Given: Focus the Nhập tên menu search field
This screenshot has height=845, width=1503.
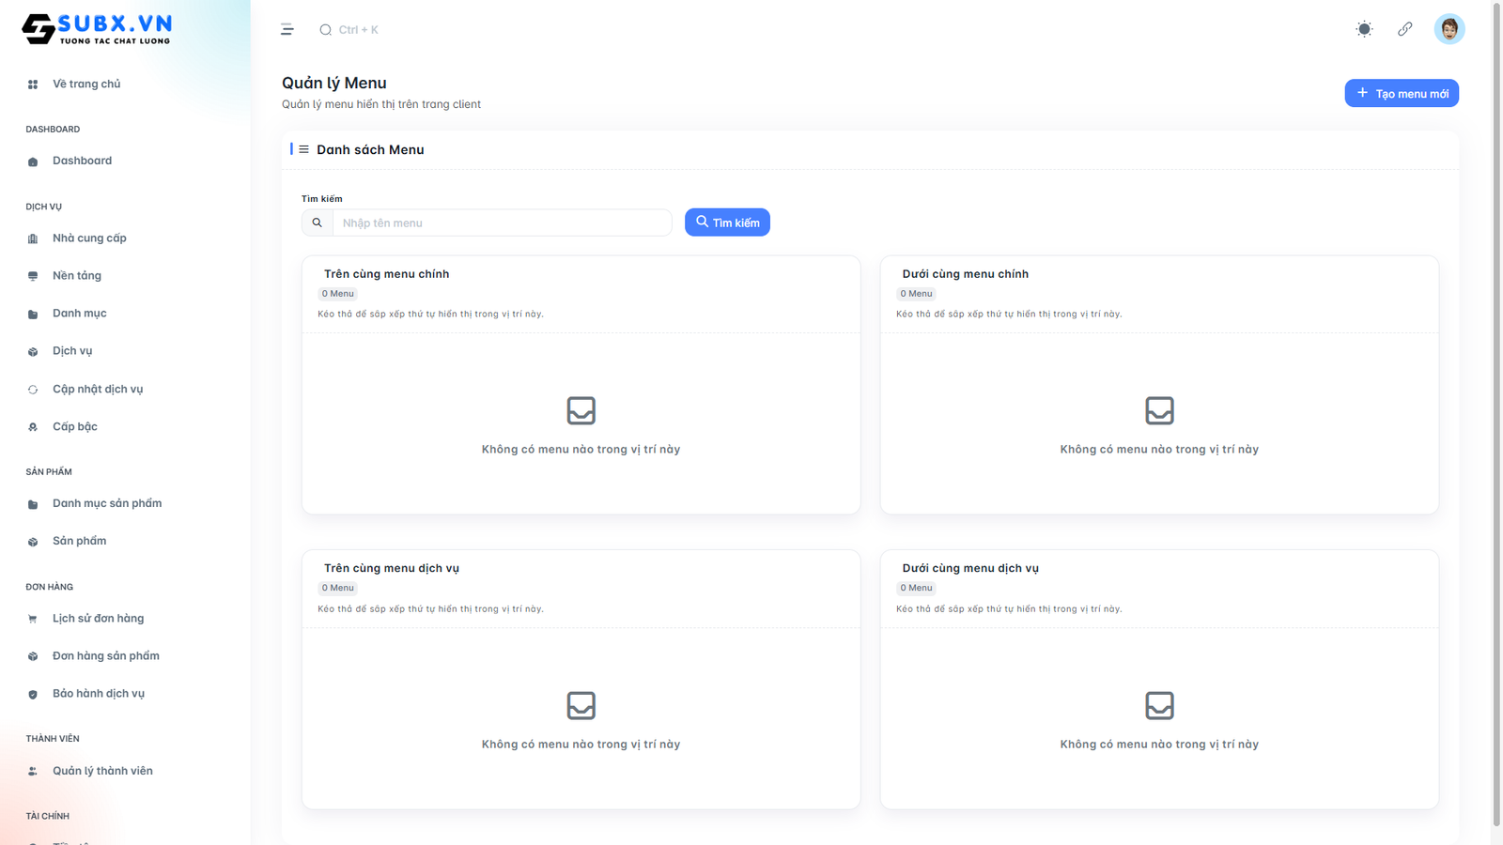Looking at the screenshot, I should pos(502,223).
